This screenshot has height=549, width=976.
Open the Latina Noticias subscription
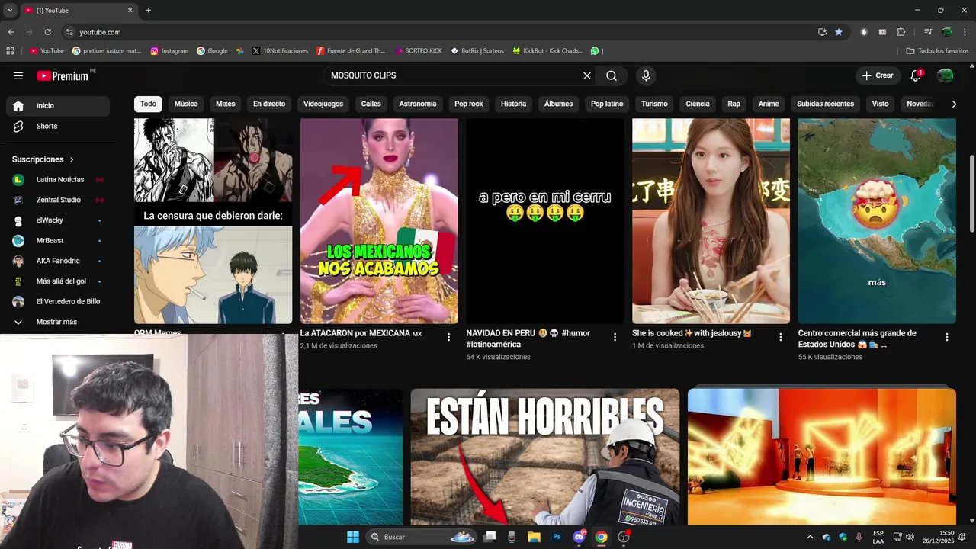pos(58,180)
